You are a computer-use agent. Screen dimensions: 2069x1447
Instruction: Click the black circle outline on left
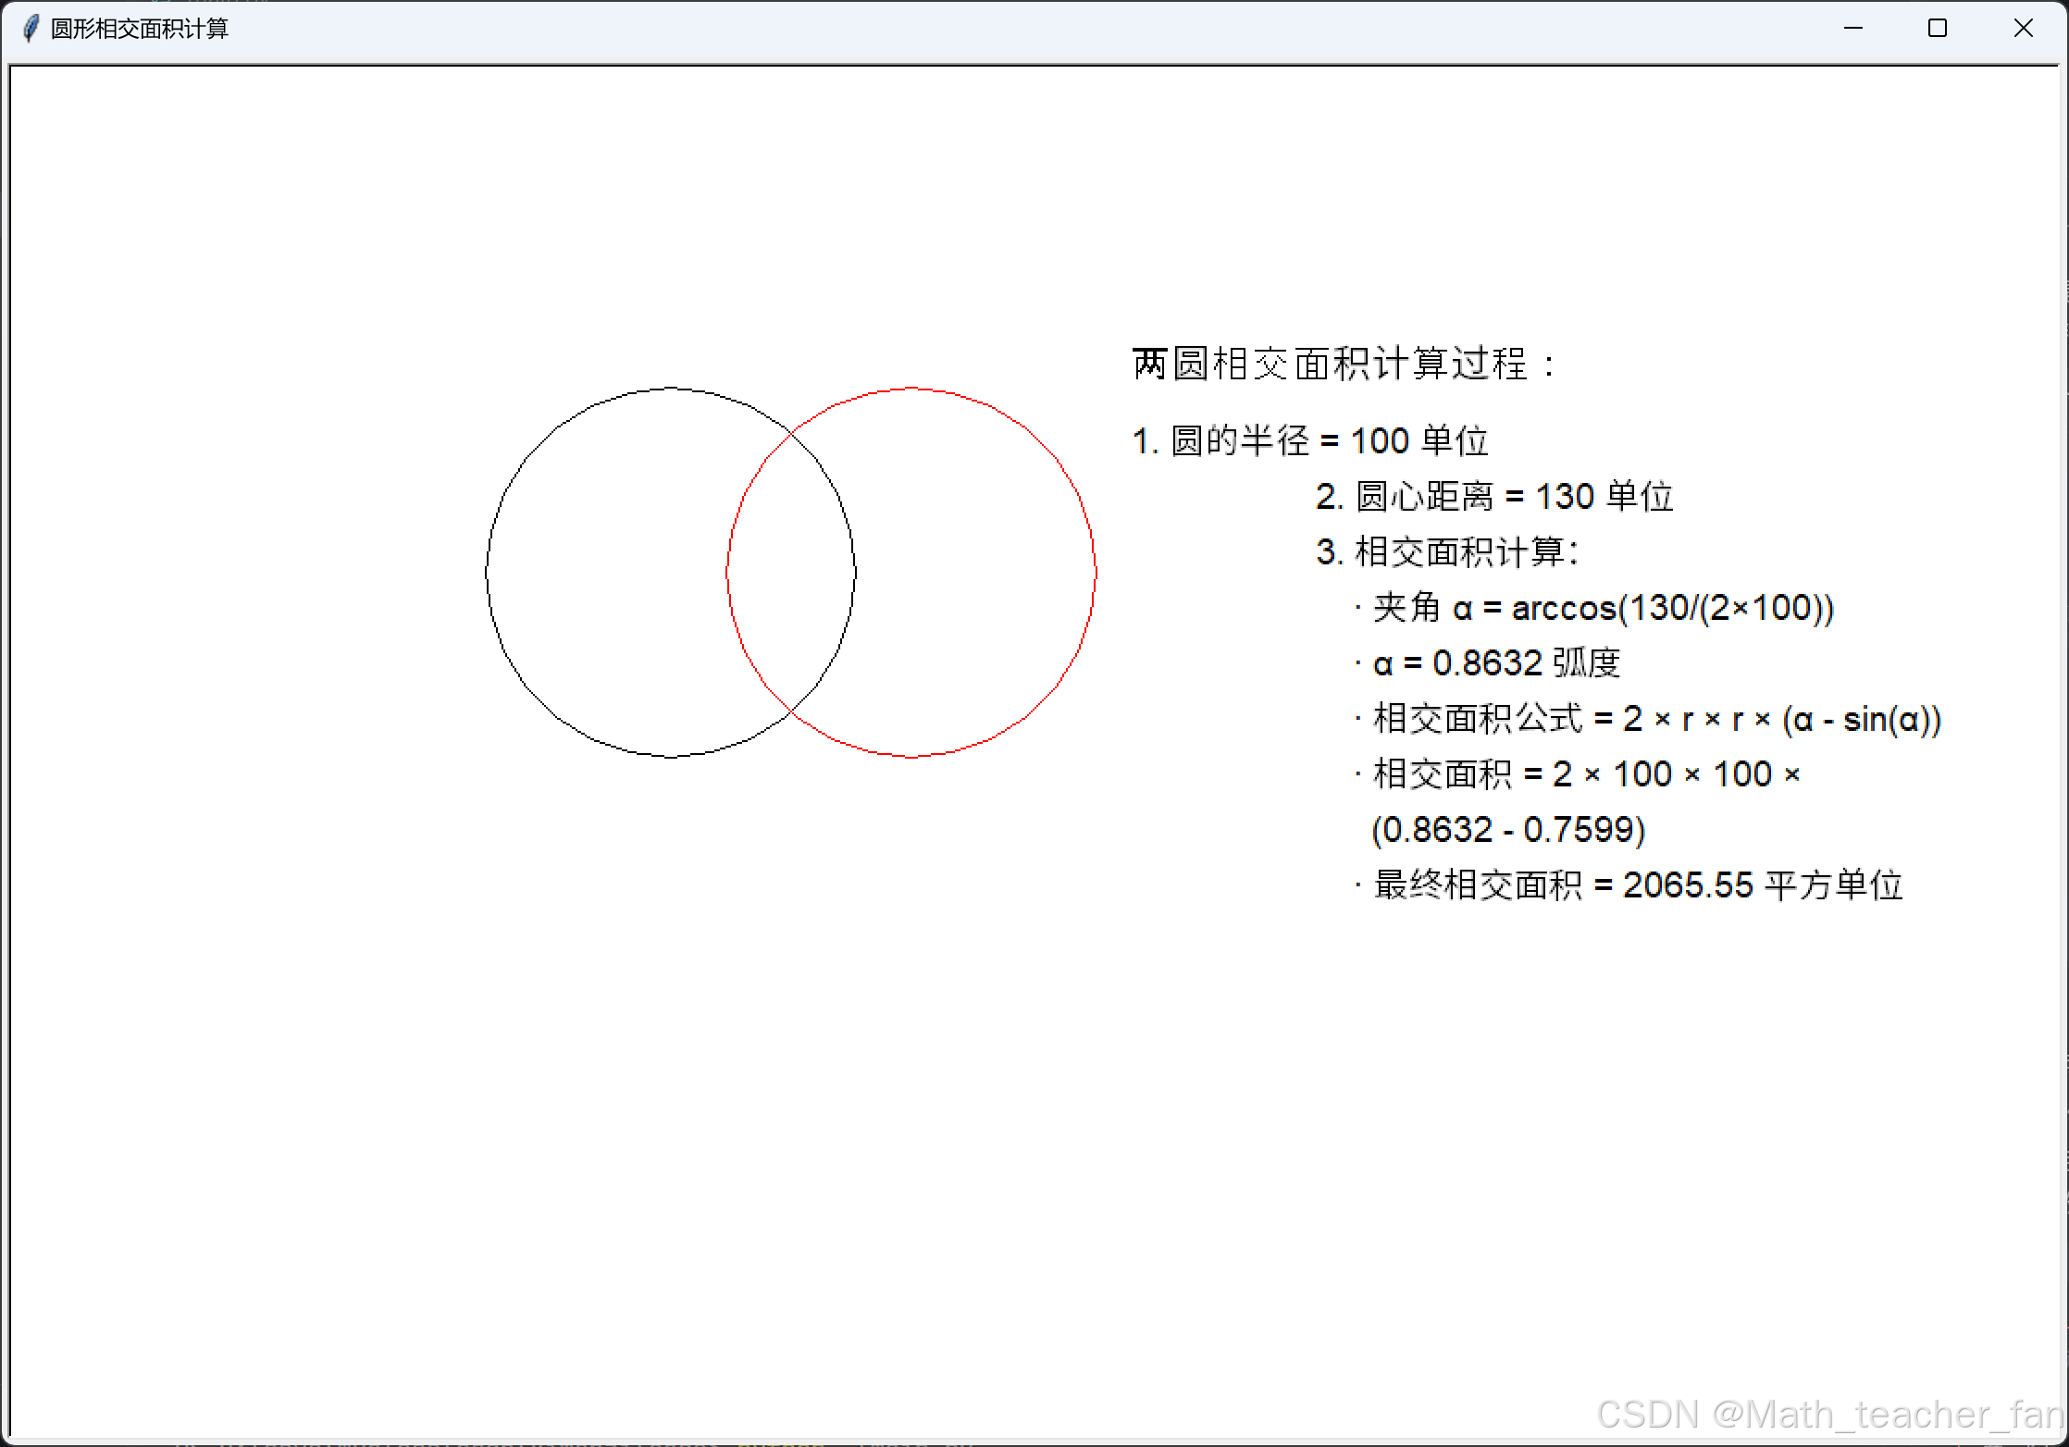click(487, 573)
